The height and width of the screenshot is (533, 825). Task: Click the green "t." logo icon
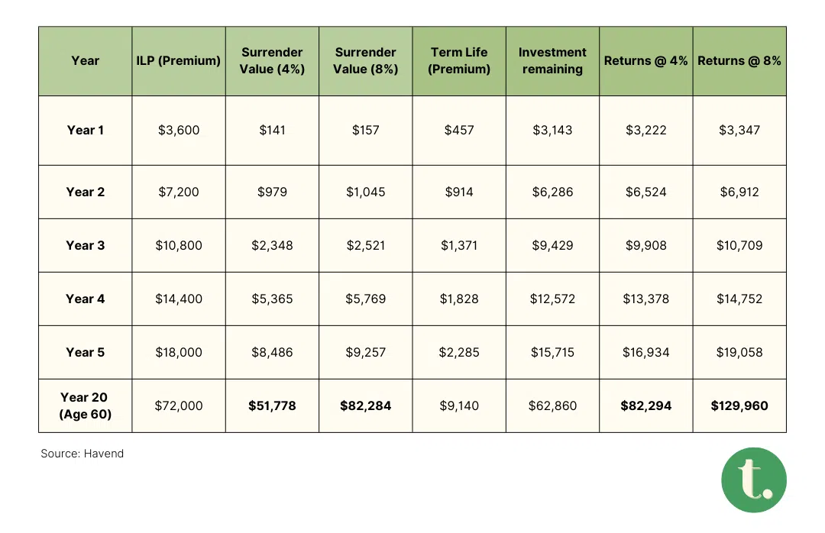pos(753,480)
